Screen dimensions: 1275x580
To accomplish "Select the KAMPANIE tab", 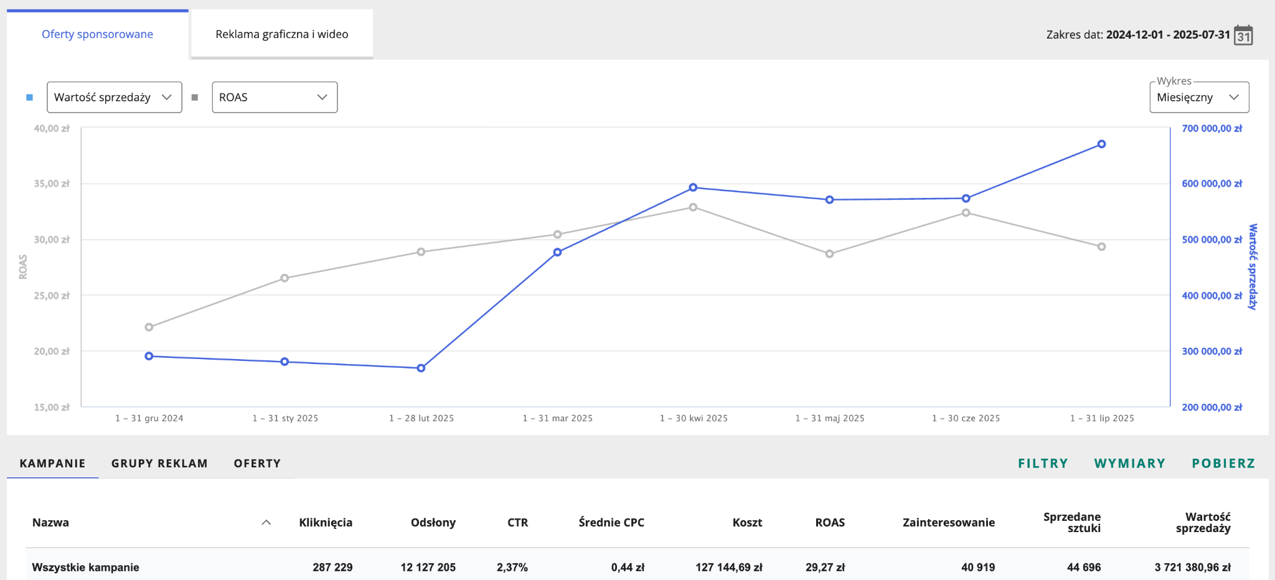I will (52, 463).
